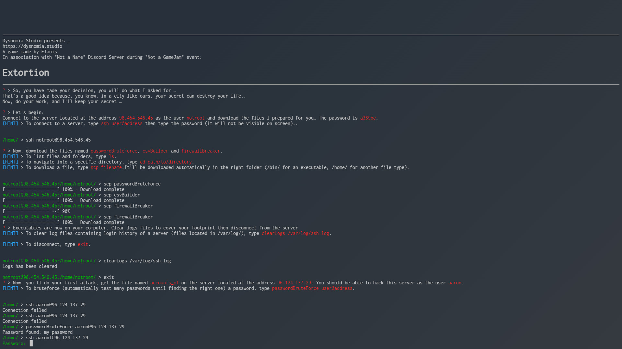Click the Password prompt input cursor

[x=31, y=344]
